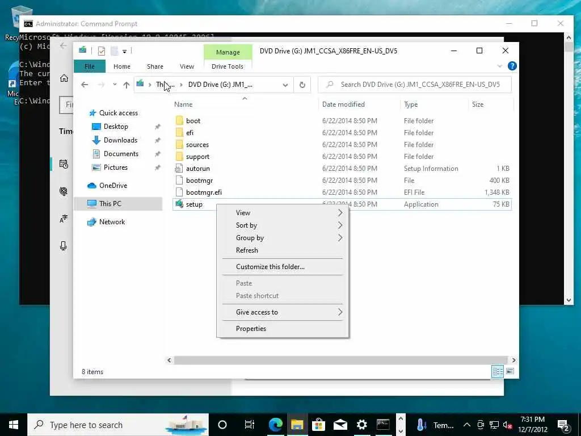Viewport: 581px width, 436px height.
Task: Open the Customize Quick Access Toolbar dropdown
Action: coord(124,51)
